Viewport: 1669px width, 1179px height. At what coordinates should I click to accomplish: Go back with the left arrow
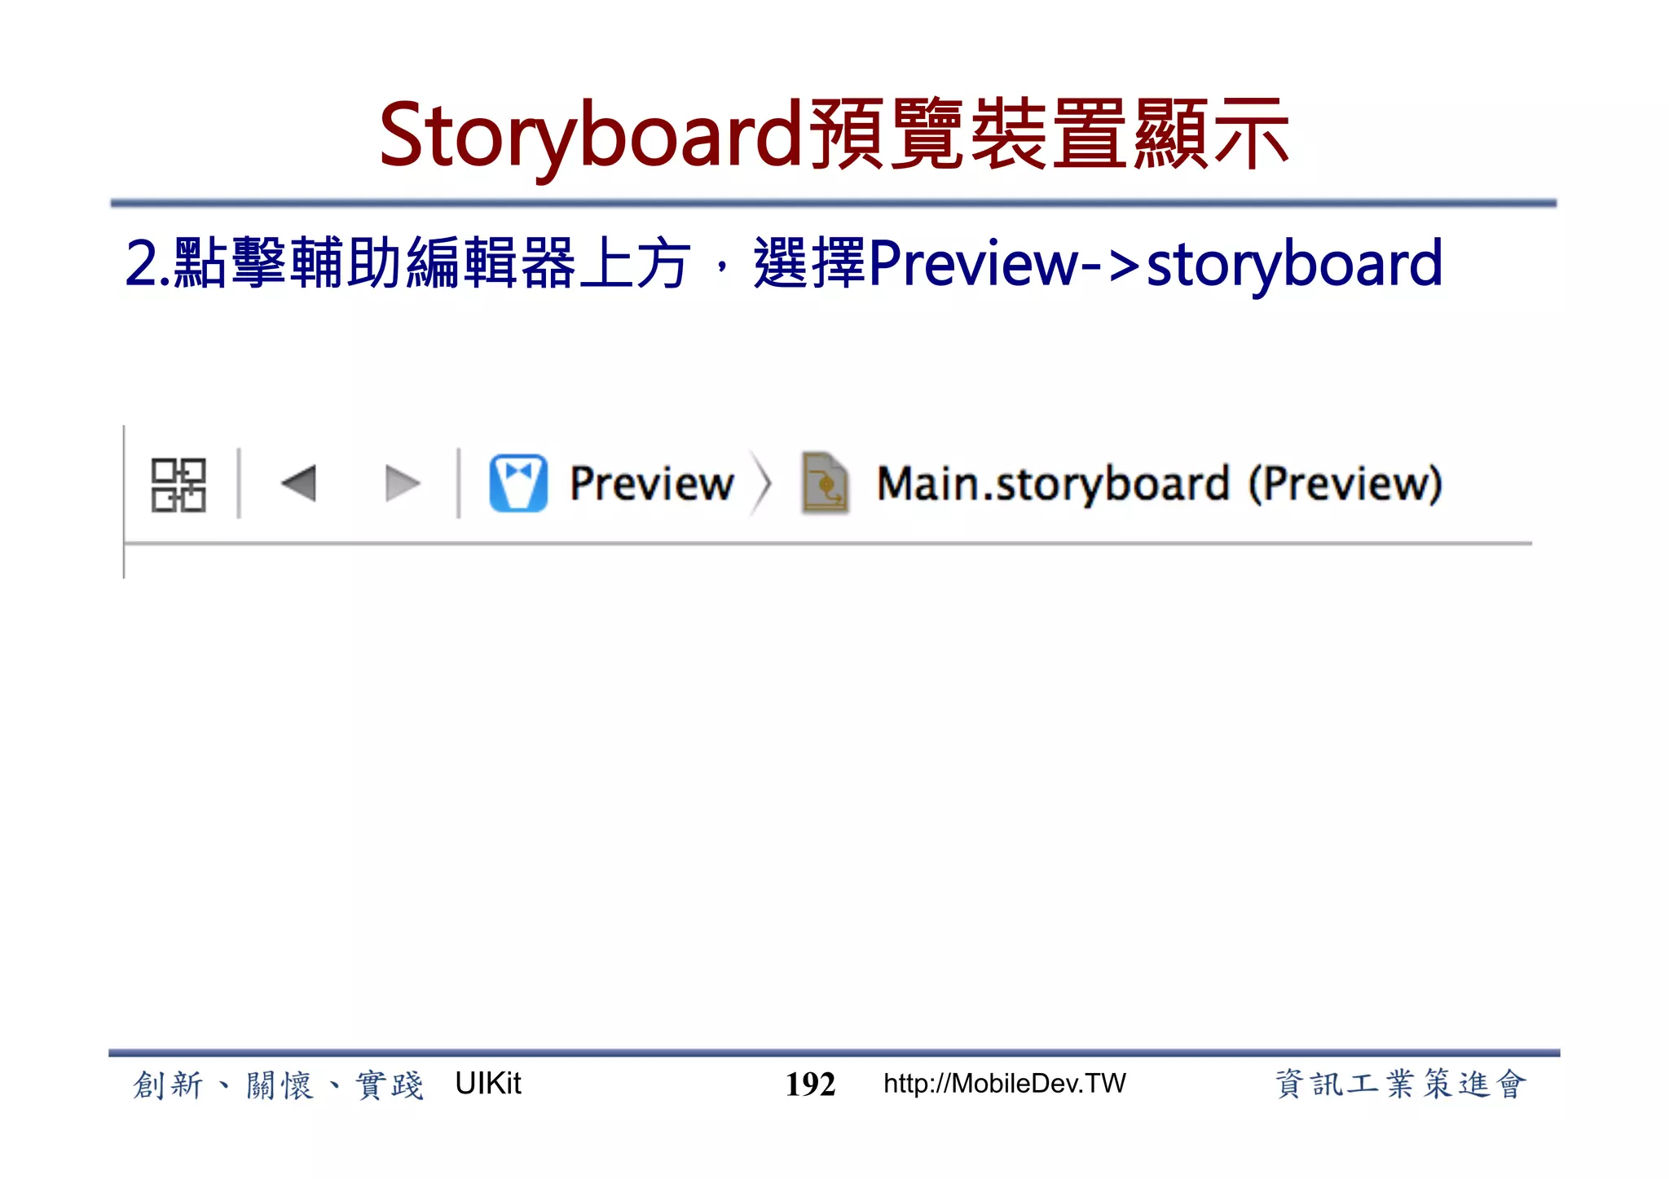[x=298, y=484]
